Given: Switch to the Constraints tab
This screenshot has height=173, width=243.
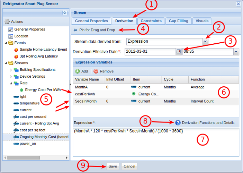Looking at the screenshot, I should [x=151, y=21].
